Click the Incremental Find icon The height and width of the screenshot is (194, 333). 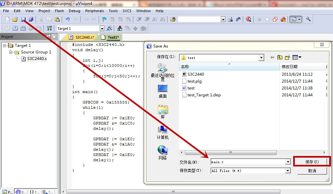238,19
